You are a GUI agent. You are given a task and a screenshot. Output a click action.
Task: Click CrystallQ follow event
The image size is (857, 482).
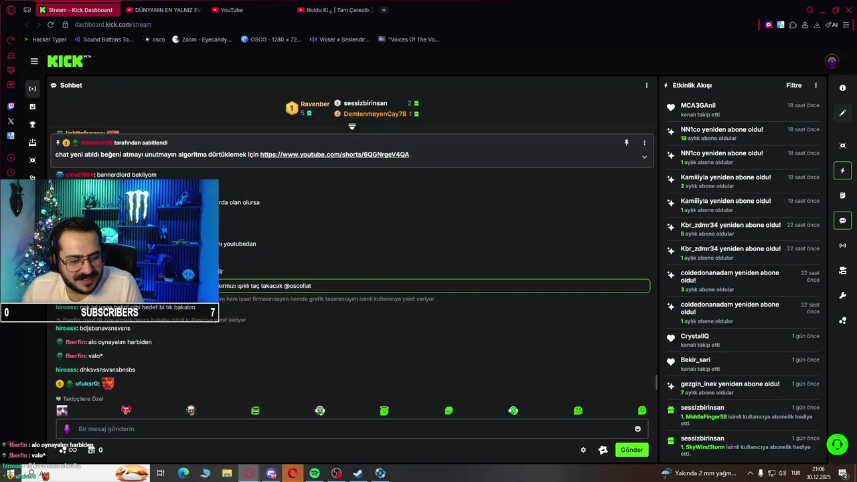(743, 340)
